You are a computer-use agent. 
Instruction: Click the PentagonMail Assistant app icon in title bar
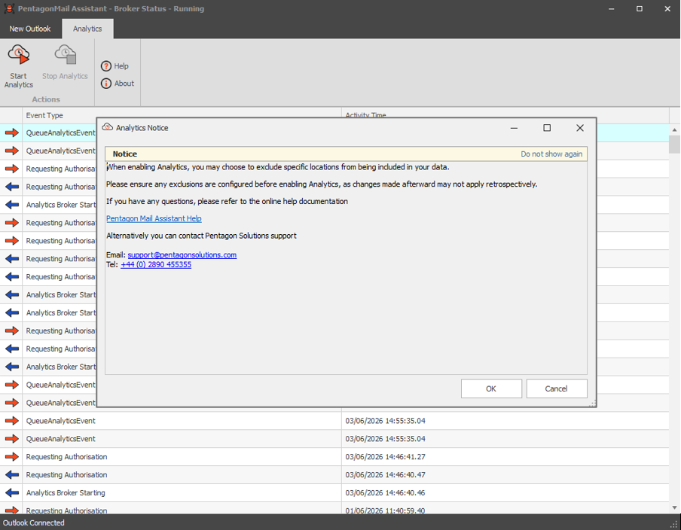pyautogui.click(x=9, y=9)
